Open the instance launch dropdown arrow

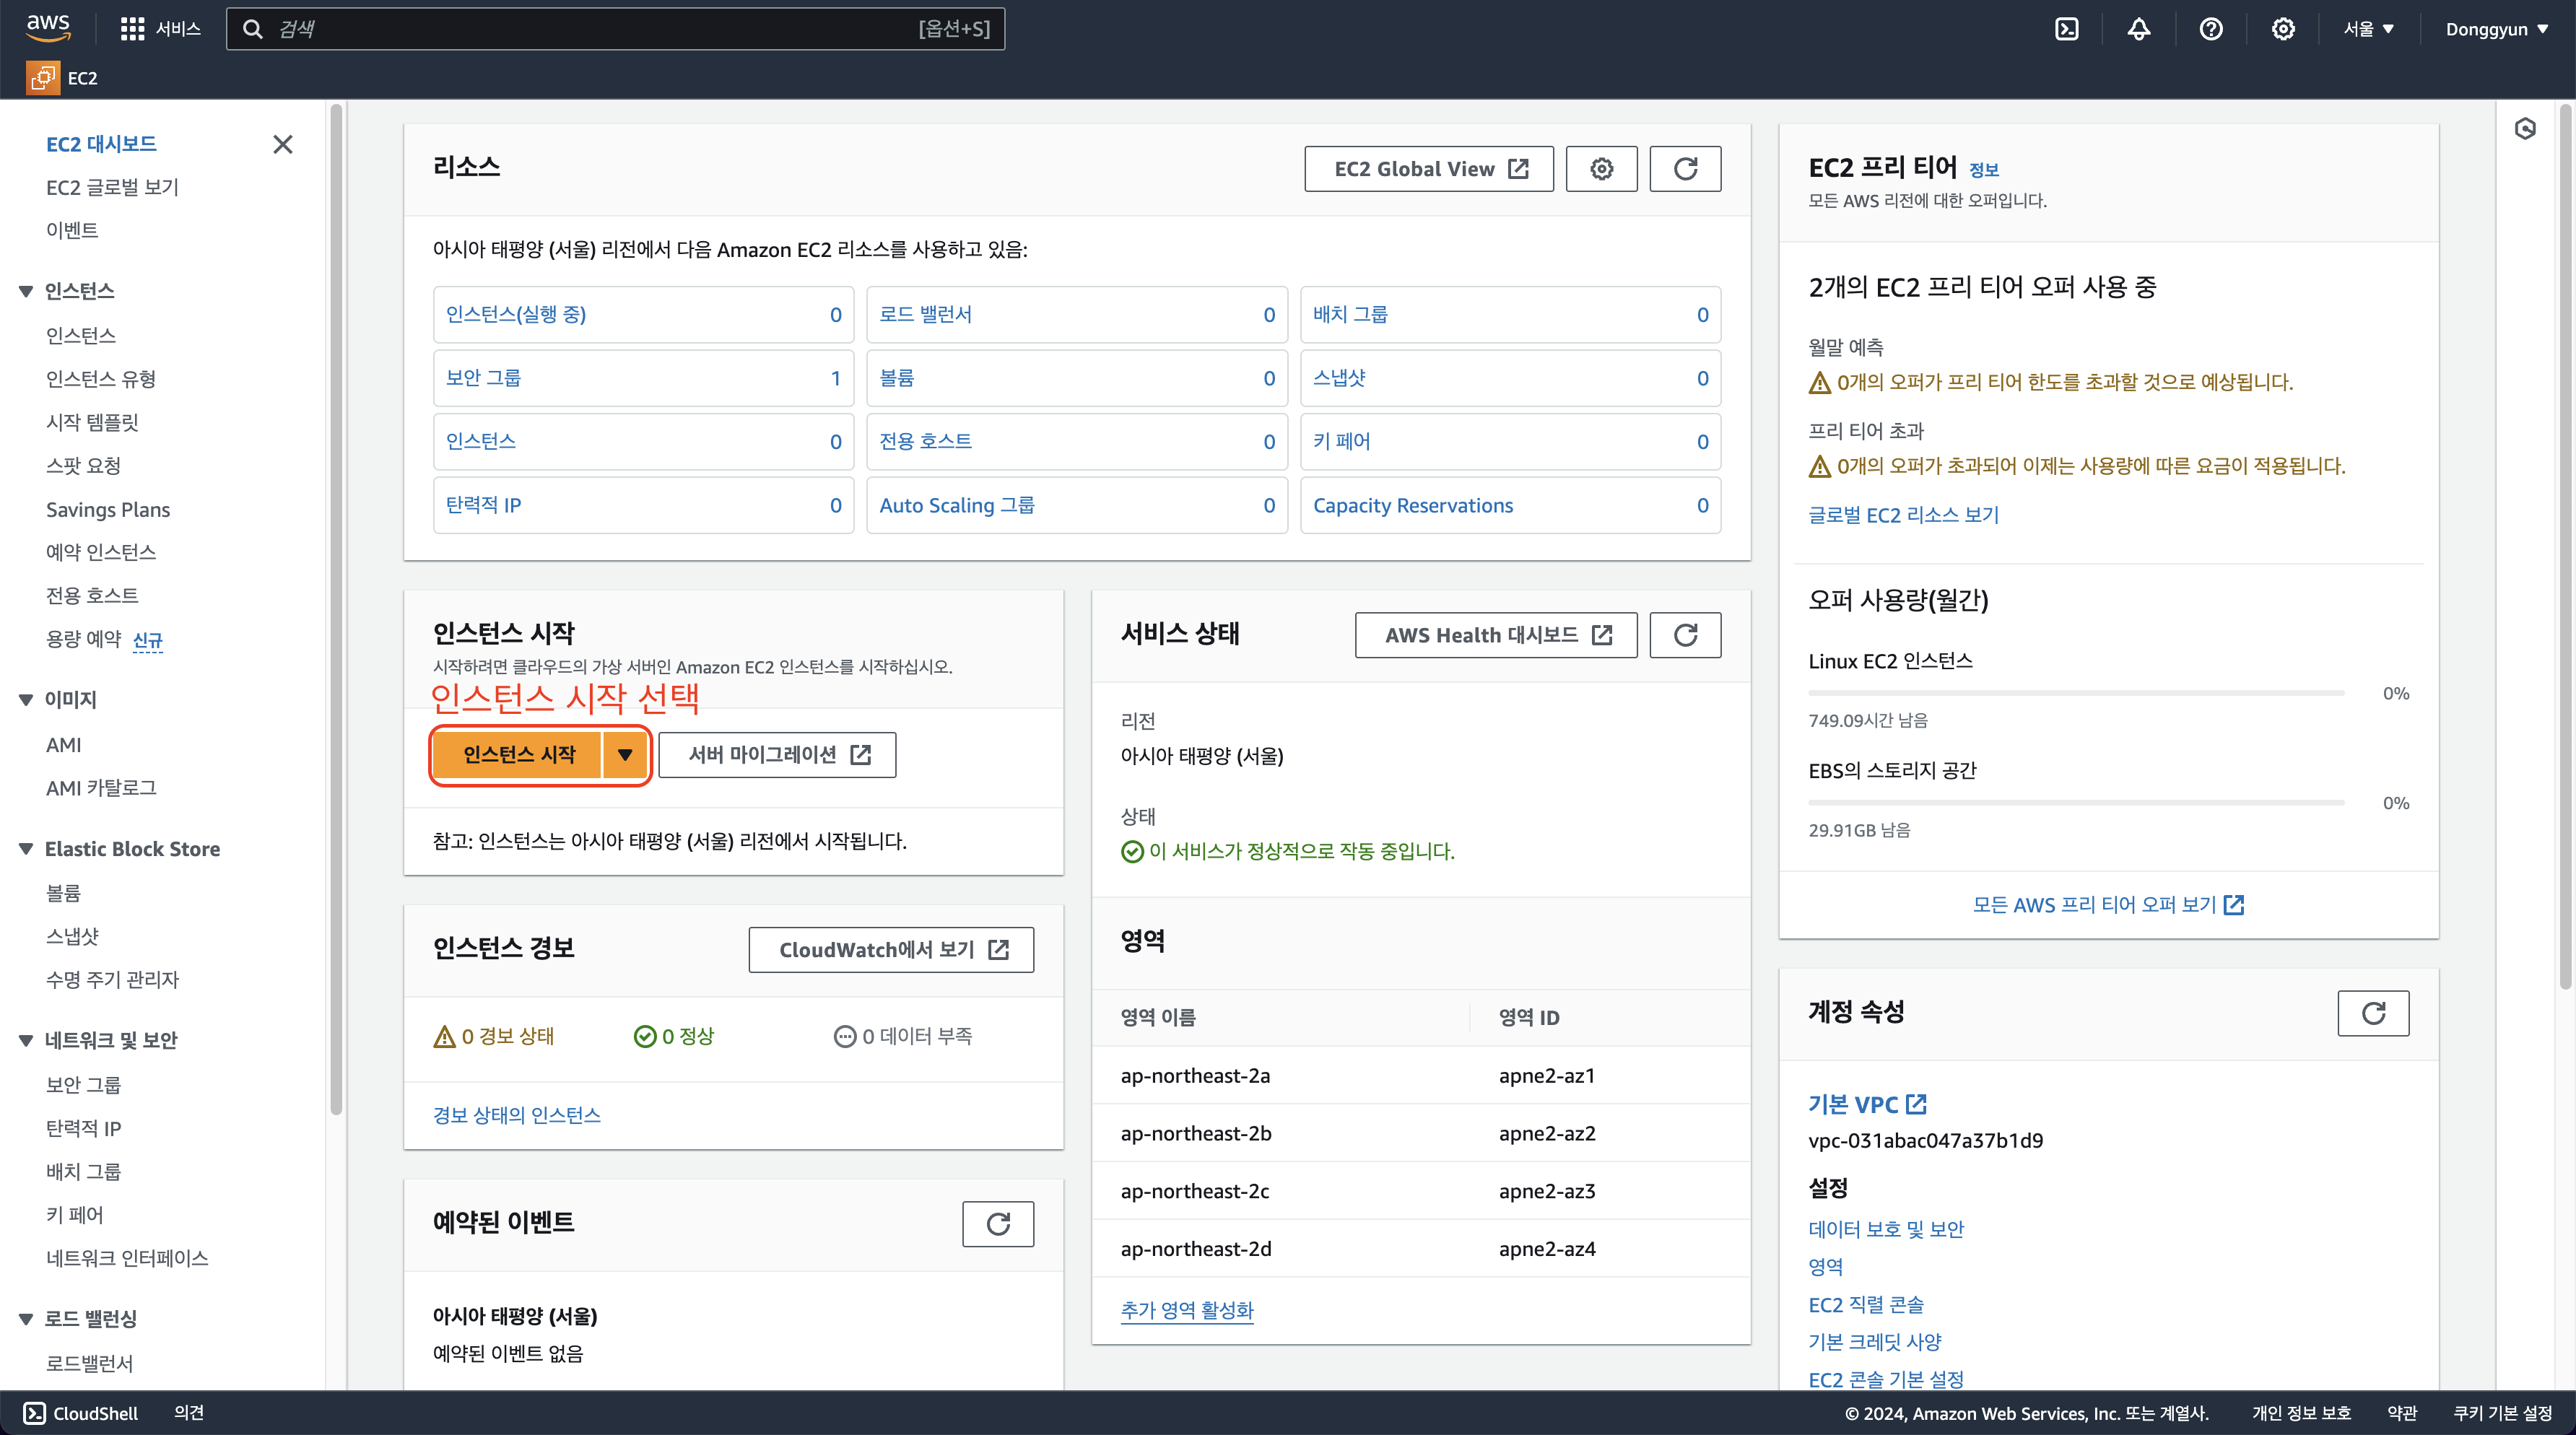click(625, 755)
